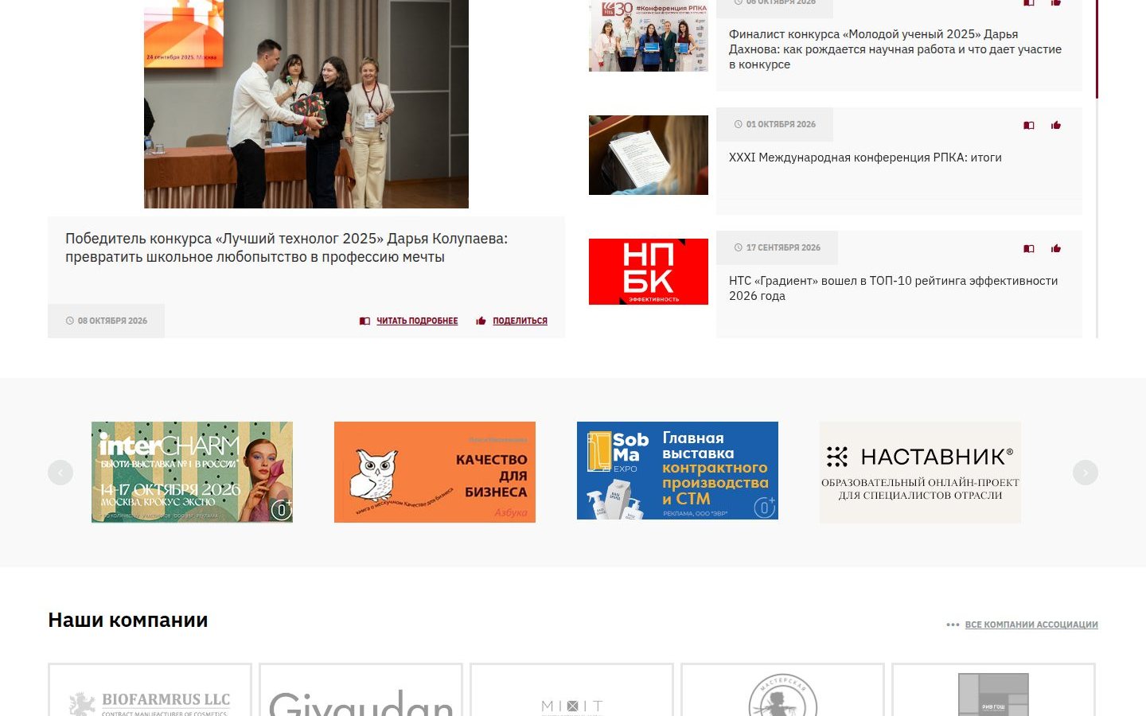Open the Все компании ассоциации link
Screen dimensions: 1146x716
click(1031, 625)
